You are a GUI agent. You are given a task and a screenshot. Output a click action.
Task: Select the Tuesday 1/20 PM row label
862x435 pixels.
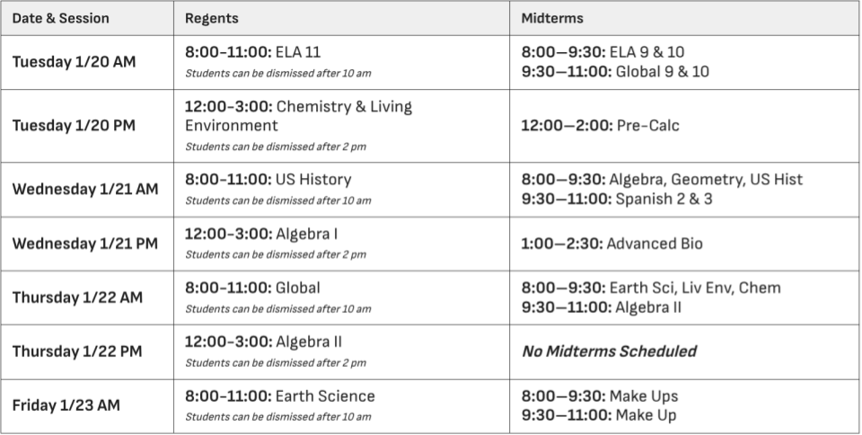[74, 126]
